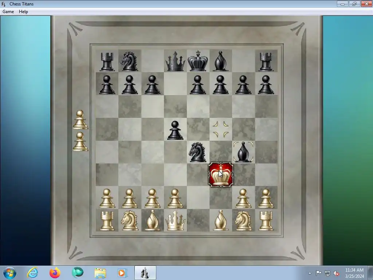The image size is (373, 280).
Task: Pick the white knight on g1
Action: 243,221
